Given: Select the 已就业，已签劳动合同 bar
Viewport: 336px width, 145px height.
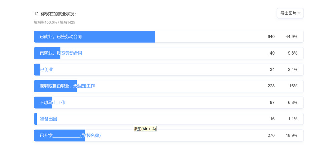Looking at the screenshot, I should (169, 37).
